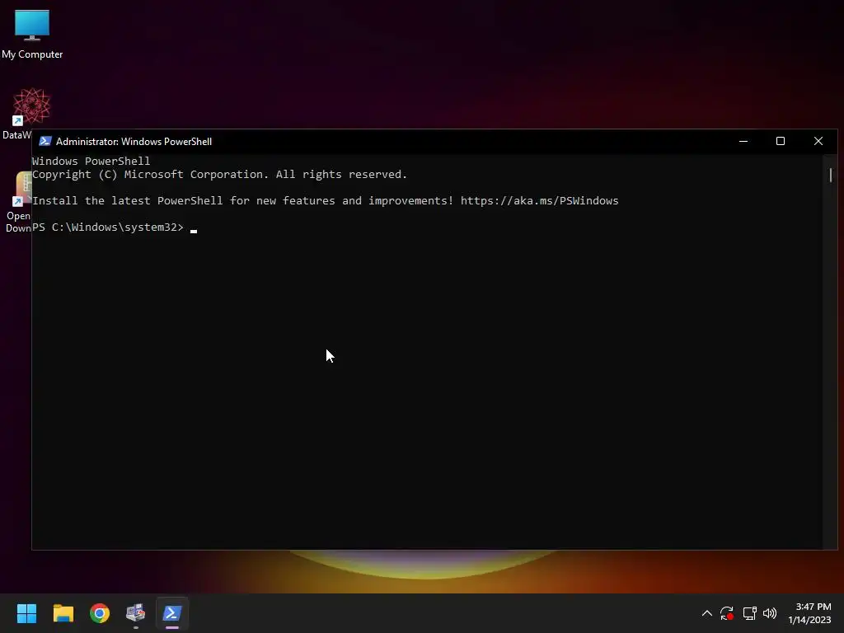Click the Administrator: Windows PowerShell title text
Viewport: 844px width, 633px height.
point(134,142)
